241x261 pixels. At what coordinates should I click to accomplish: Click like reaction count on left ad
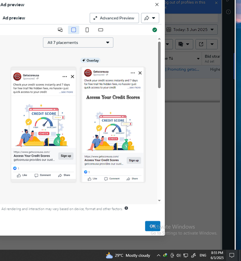tap(16, 168)
